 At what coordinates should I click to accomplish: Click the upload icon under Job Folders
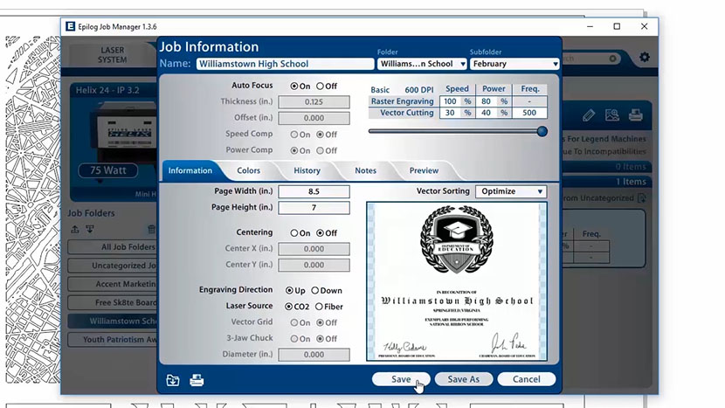pos(75,229)
